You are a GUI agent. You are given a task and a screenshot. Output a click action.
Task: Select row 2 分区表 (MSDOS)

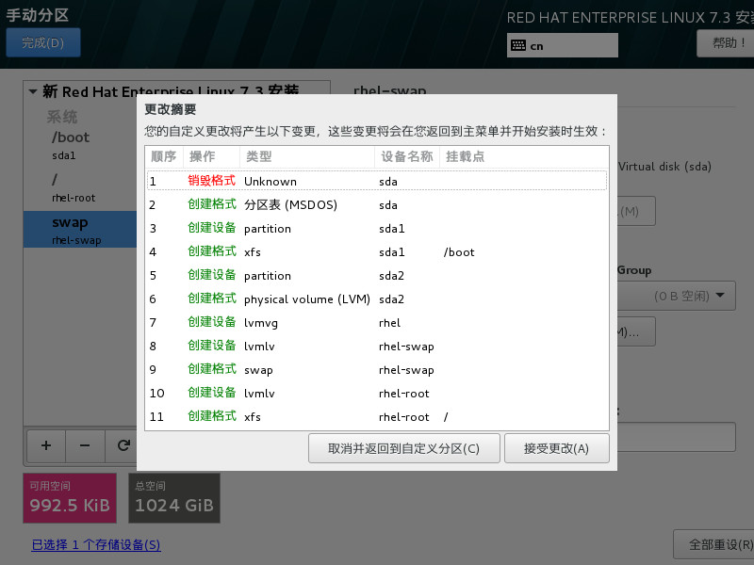point(376,204)
